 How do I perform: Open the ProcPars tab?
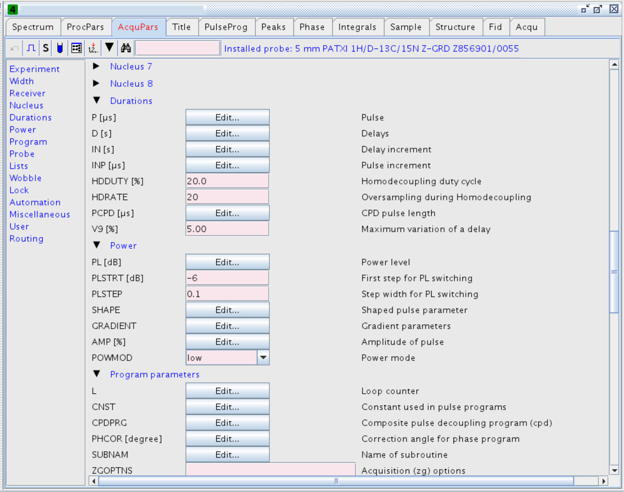tap(85, 27)
